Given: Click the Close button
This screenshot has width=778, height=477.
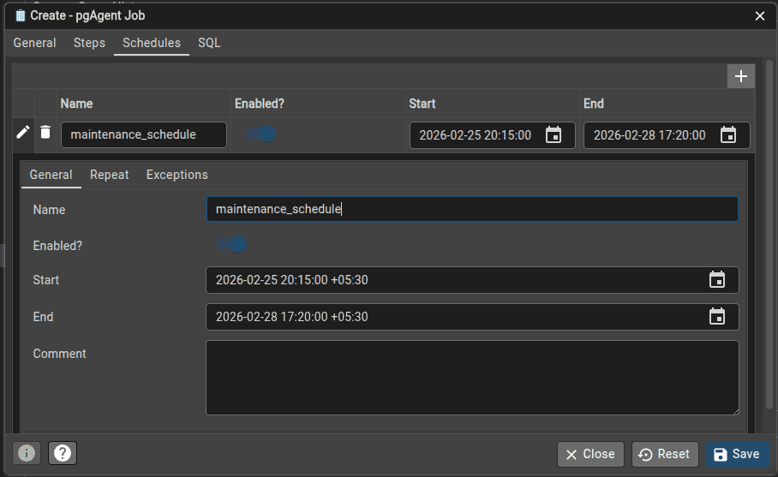Looking at the screenshot, I should (x=590, y=454).
